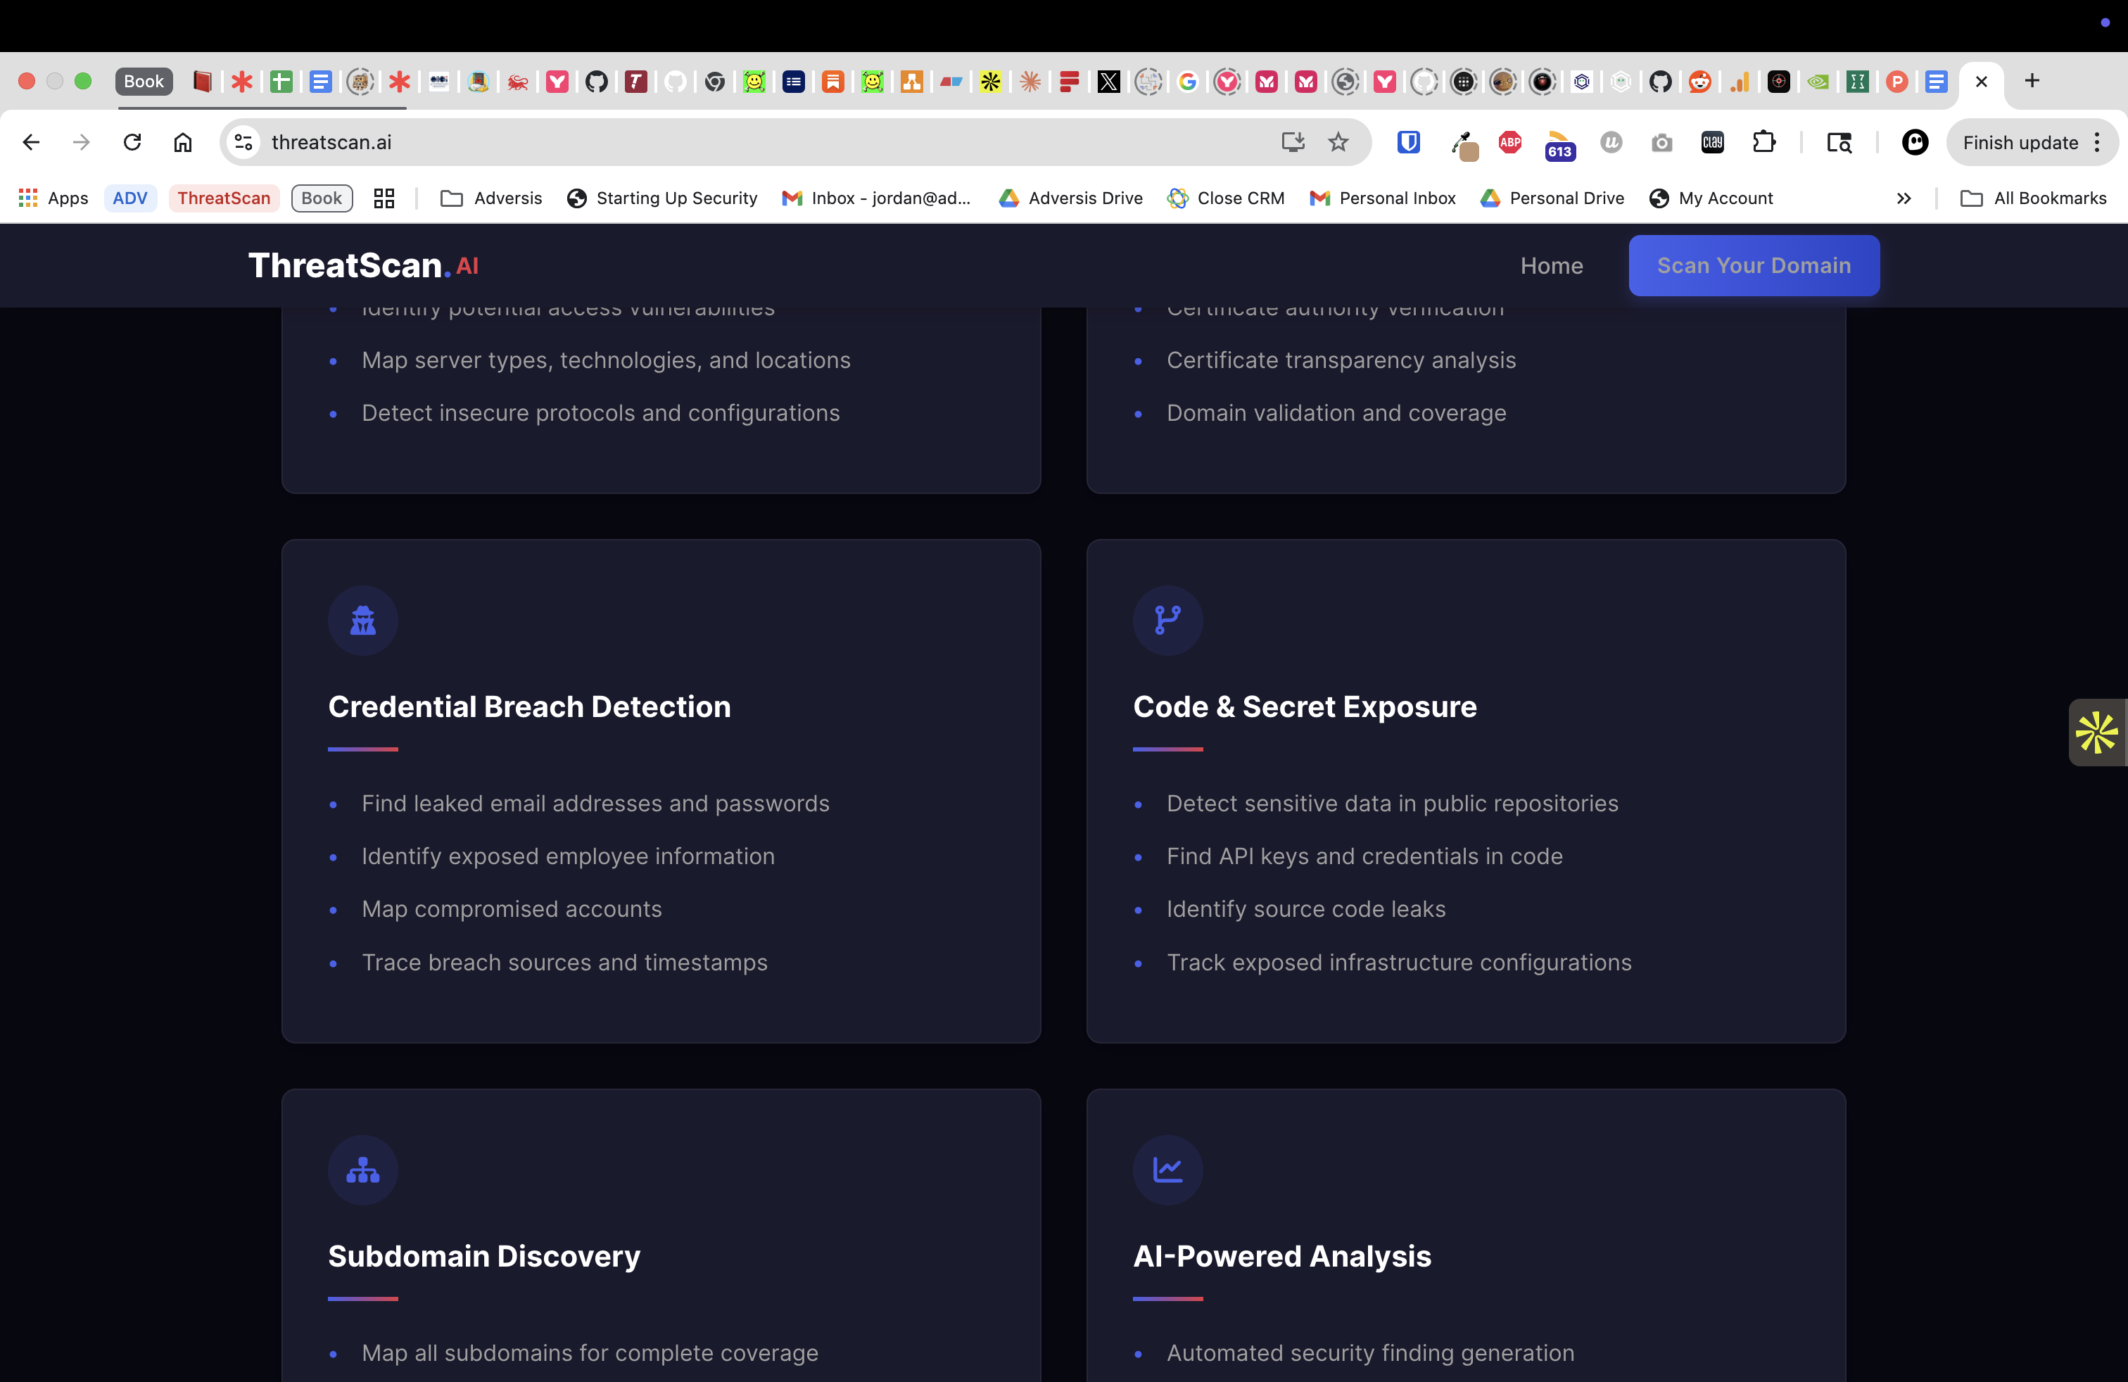Select Home in the ThreatScan navigation
Screen dimensions: 2128x1382
(1551, 265)
